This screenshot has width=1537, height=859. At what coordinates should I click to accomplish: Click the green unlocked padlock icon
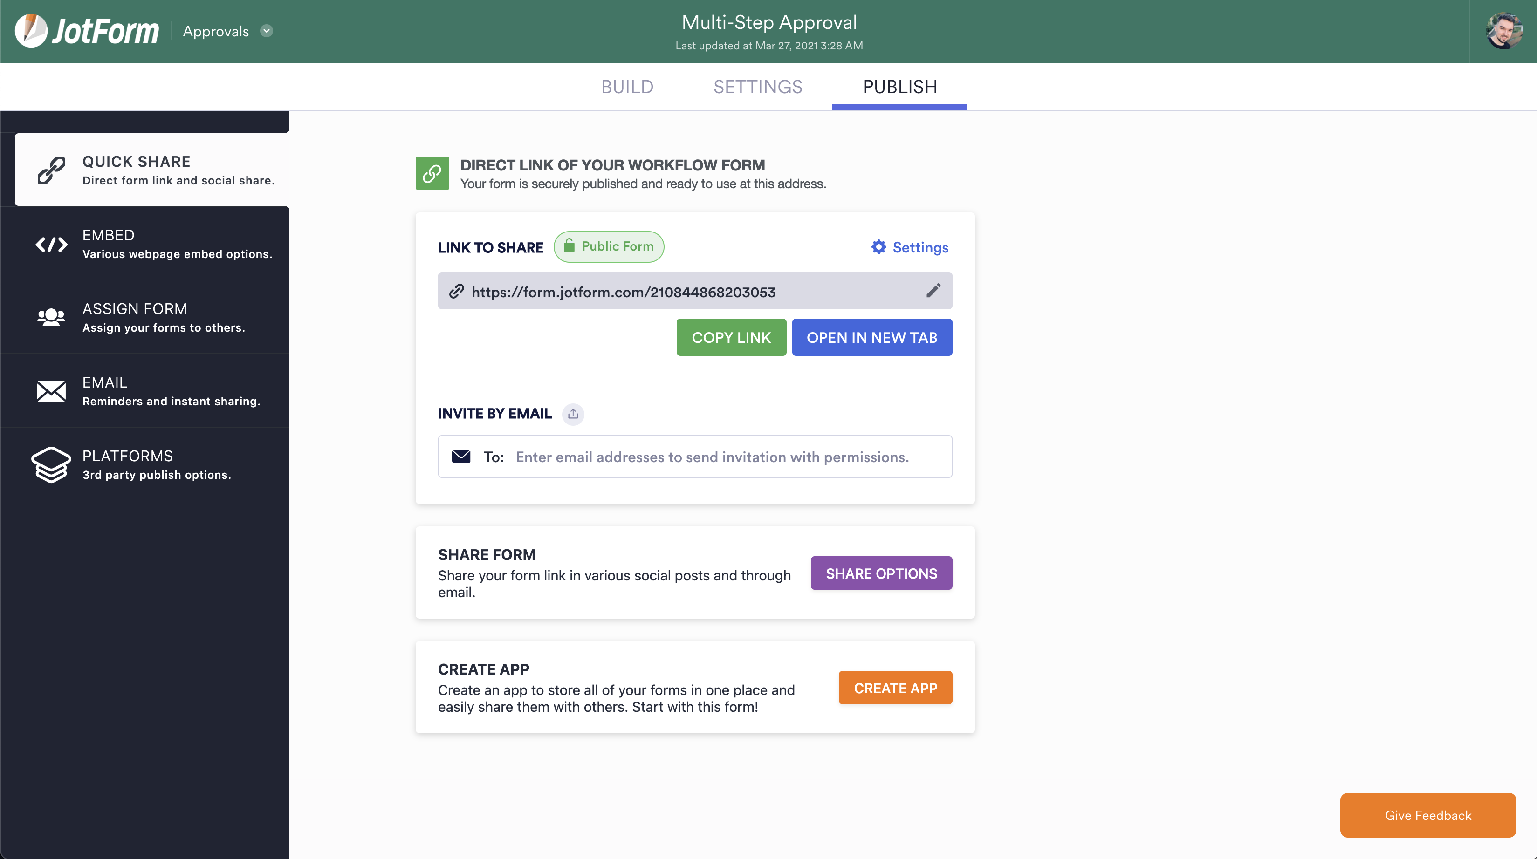point(569,246)
